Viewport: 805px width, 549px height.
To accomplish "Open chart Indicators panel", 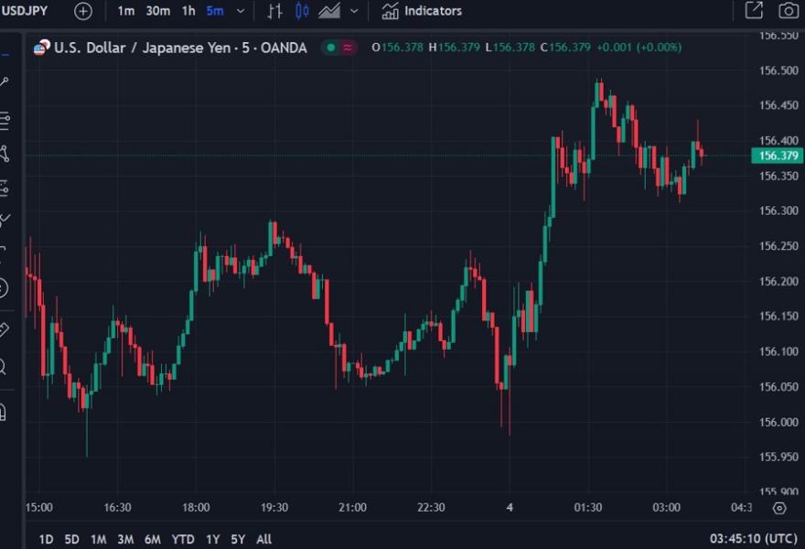I will (x=421, y=10).
